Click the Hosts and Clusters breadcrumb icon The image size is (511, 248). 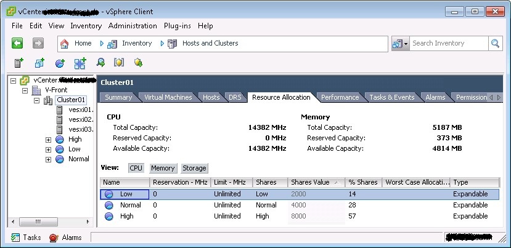click(x=172, y=44)
